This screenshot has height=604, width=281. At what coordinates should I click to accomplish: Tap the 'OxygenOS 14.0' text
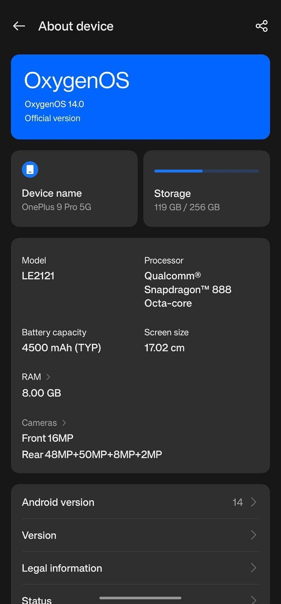54,104
